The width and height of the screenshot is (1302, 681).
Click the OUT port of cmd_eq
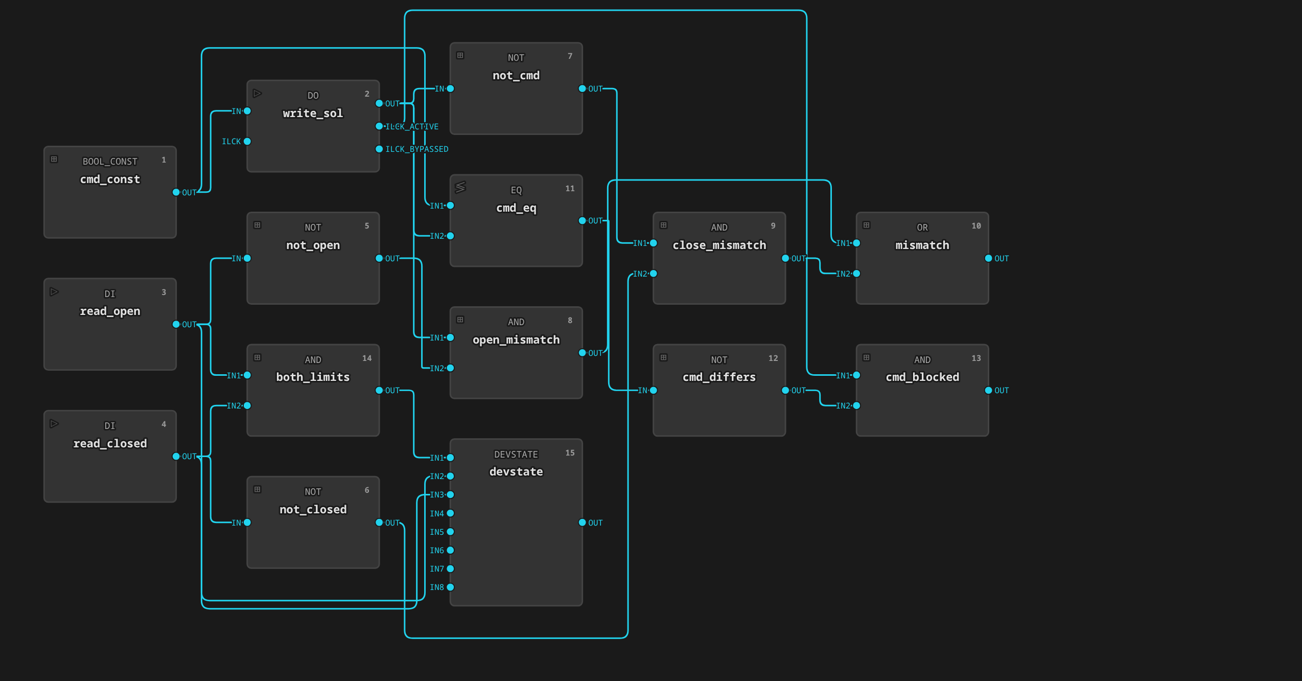[x=582, y=220]
